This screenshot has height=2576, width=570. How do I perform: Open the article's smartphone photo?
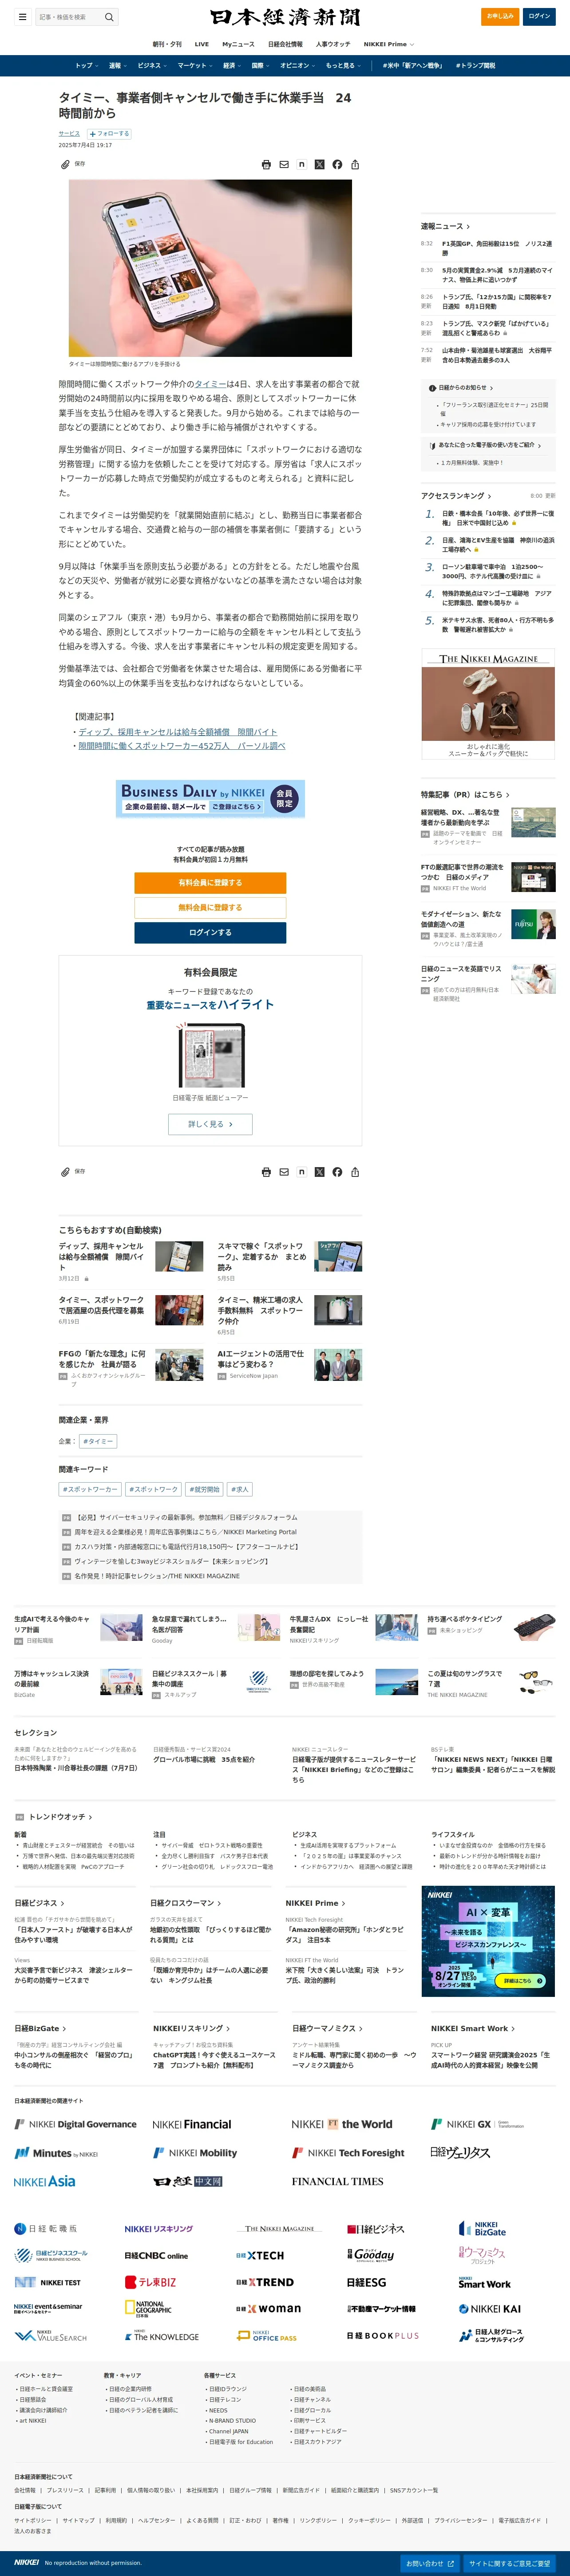point(210,268)
